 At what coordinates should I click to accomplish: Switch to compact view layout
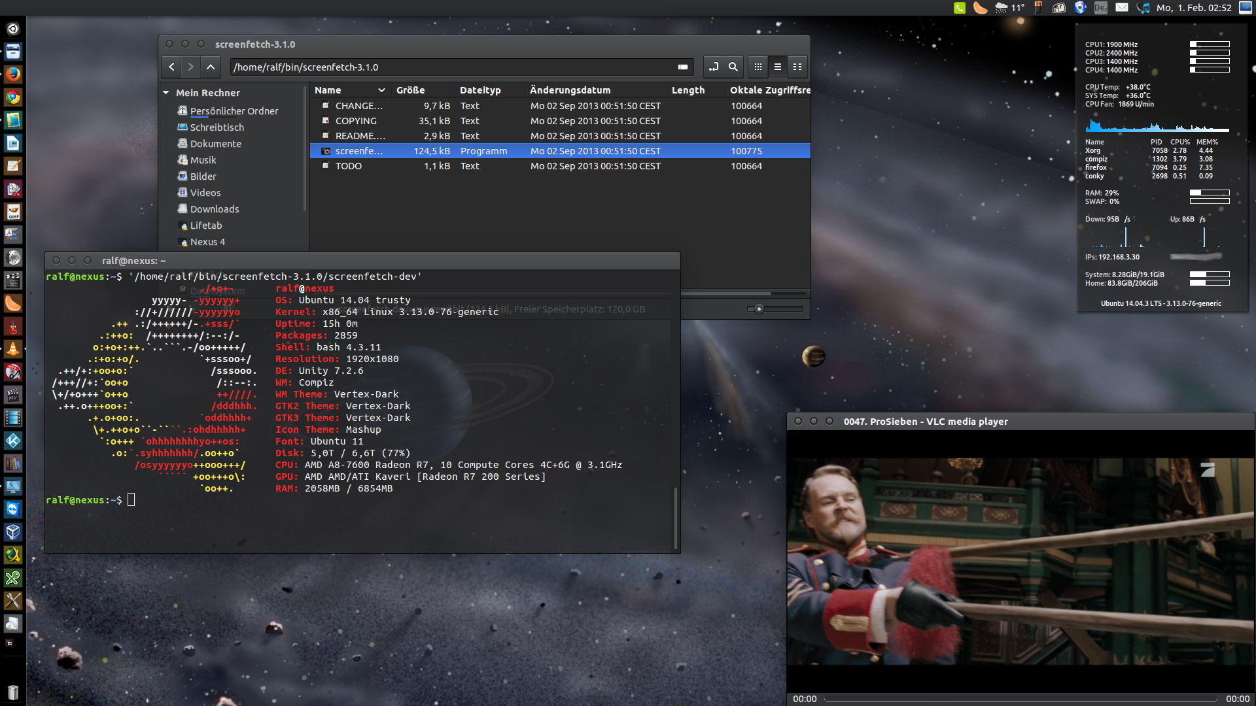pyautogui.click(x=797, y=67)
